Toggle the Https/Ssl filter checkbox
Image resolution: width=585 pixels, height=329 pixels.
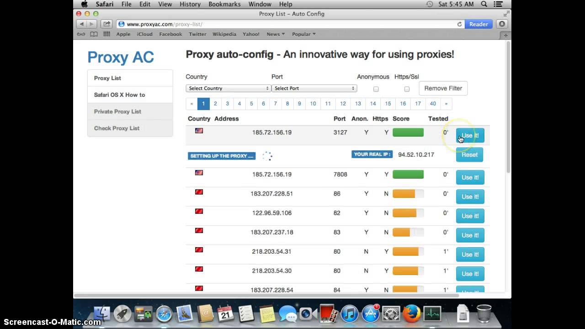coord(407,89)
